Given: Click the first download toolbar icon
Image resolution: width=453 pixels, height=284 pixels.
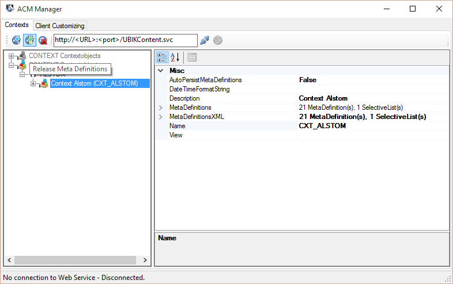Looking at the screenshot, I should (16, 40).
